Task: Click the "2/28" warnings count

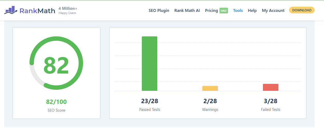Action: click(x=210, y=101)
